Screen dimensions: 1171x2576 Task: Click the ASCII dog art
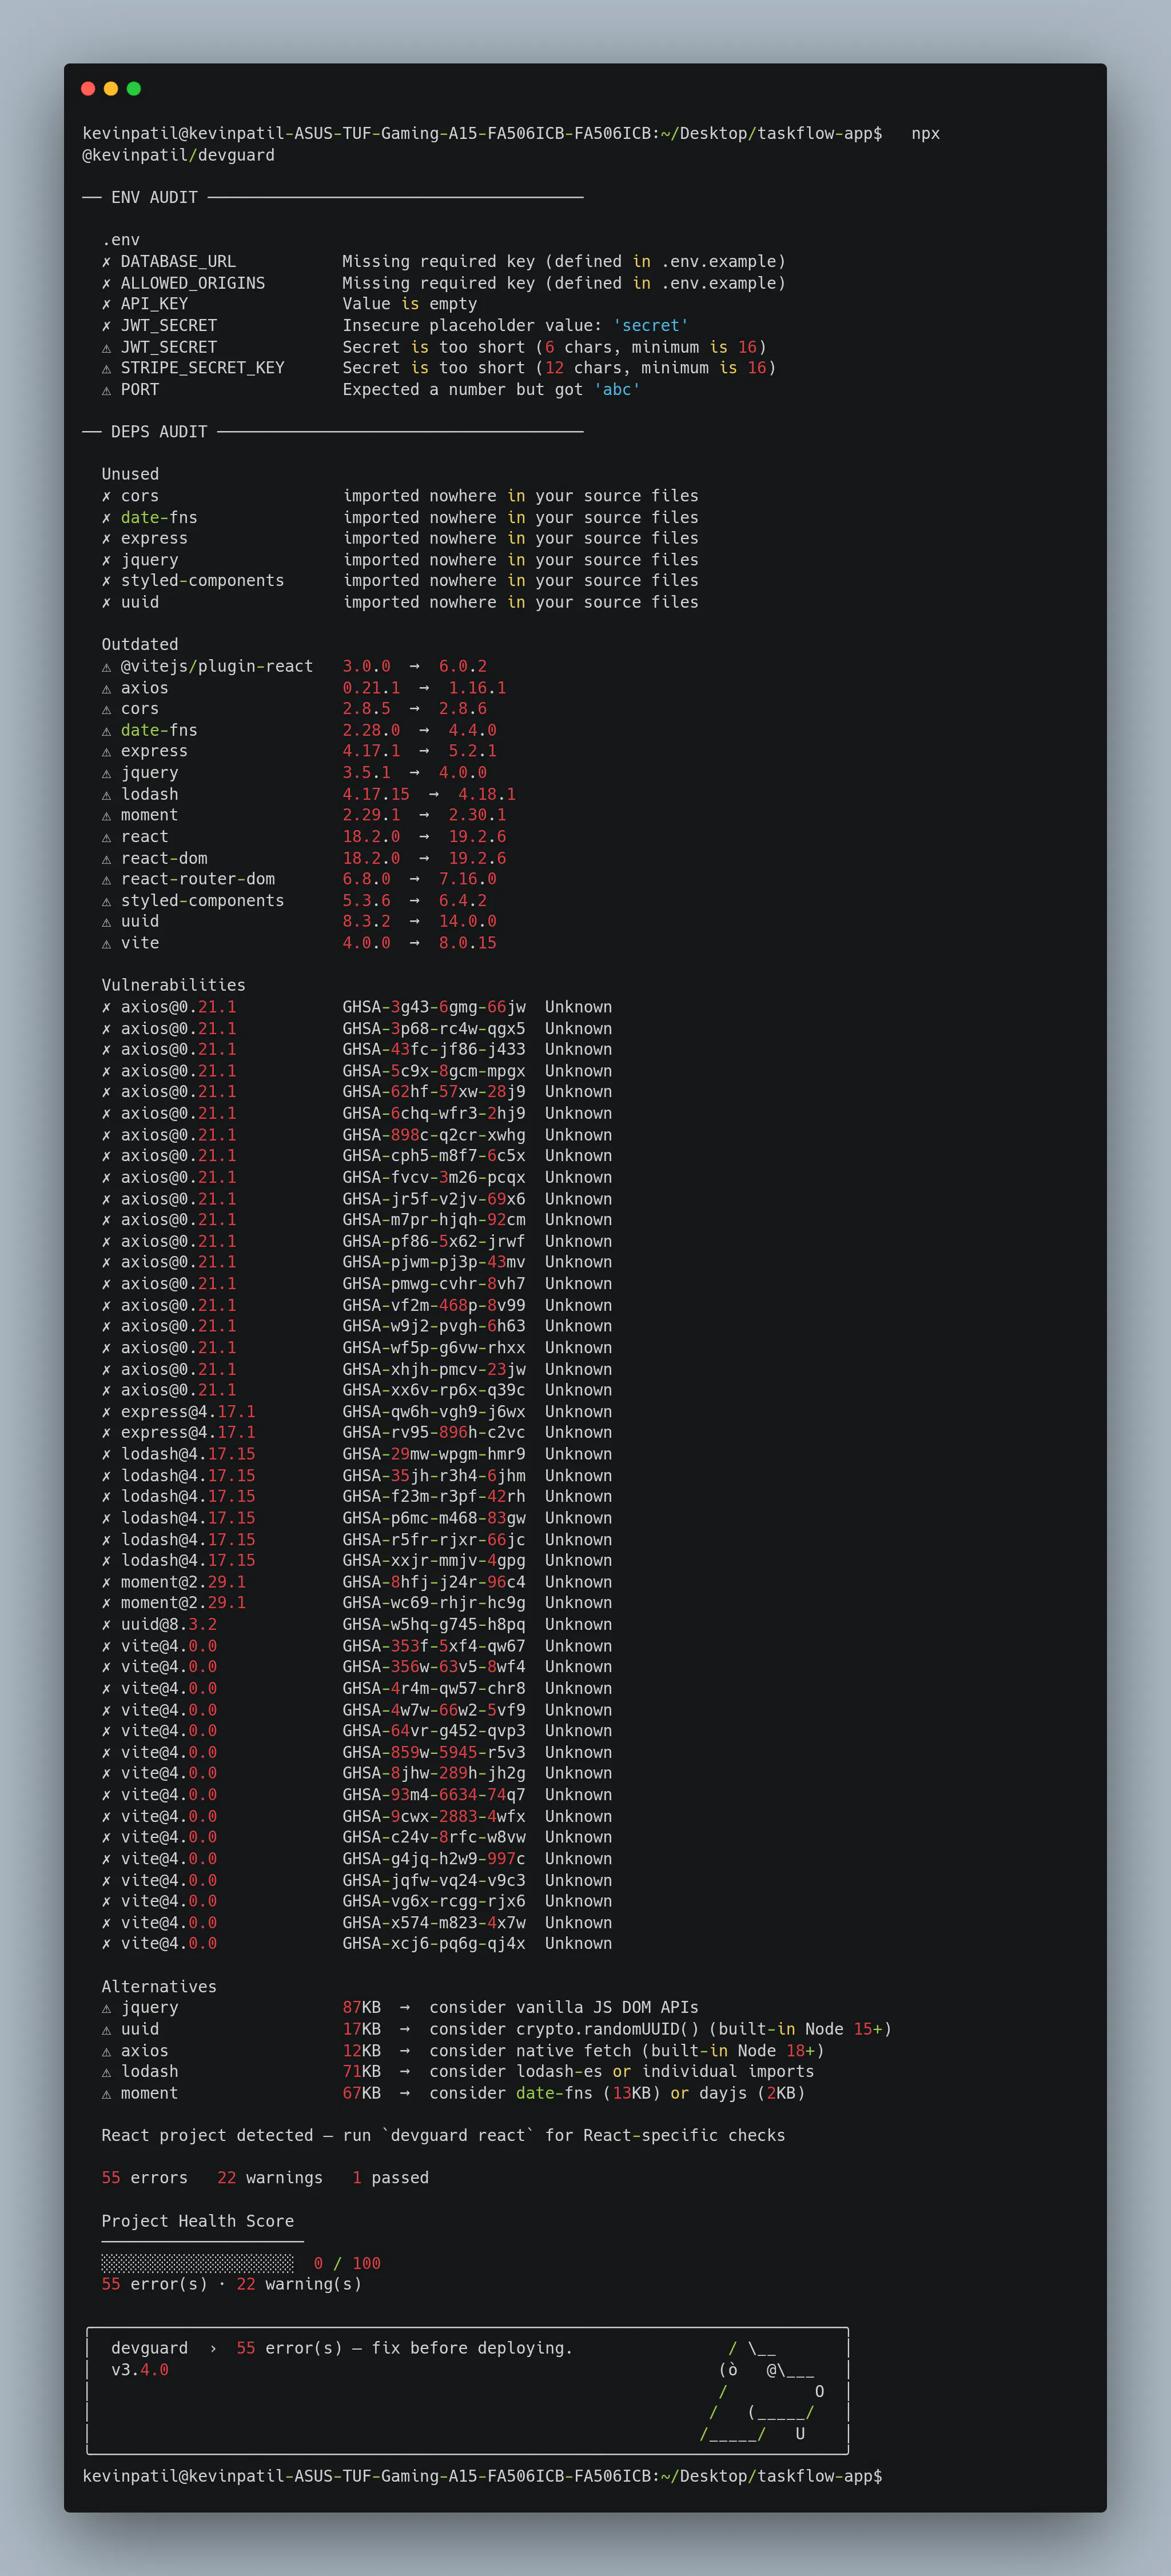click(x=763, y=2391)
